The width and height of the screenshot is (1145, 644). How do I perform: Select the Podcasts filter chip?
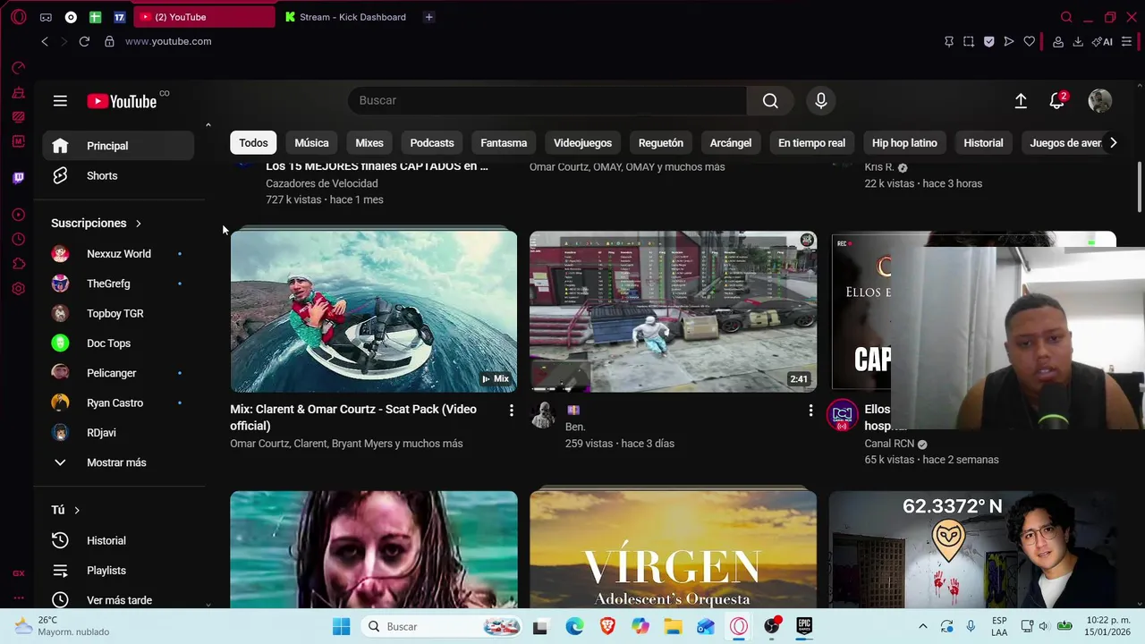coord(432,143)
